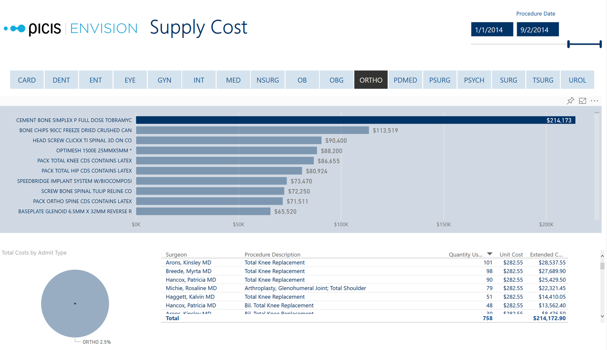Sort by Quantity Used descending arrow
This screenshot has height=350, width=607.
[x=489, y=254]
